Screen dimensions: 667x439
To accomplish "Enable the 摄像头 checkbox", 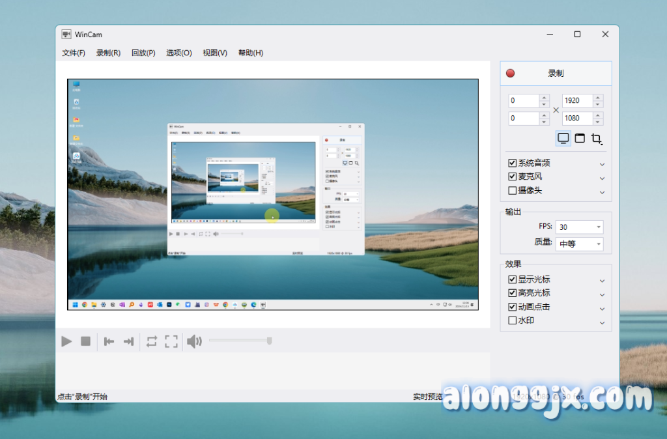I will pos(512,191).
